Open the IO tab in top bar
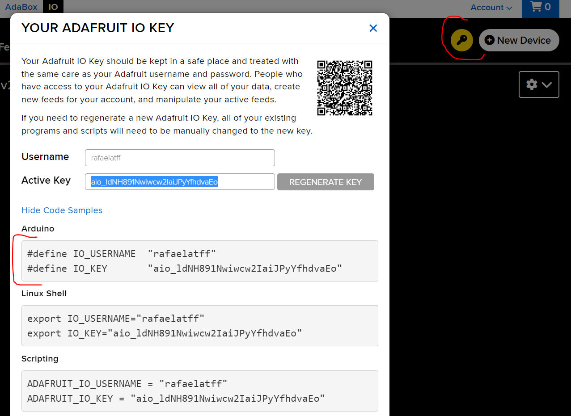This screenshot has height=416, width=571. (53, 7)
